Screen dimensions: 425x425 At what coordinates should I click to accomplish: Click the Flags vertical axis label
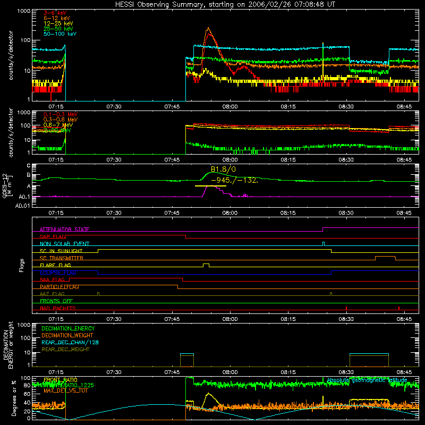click(21, 265)
